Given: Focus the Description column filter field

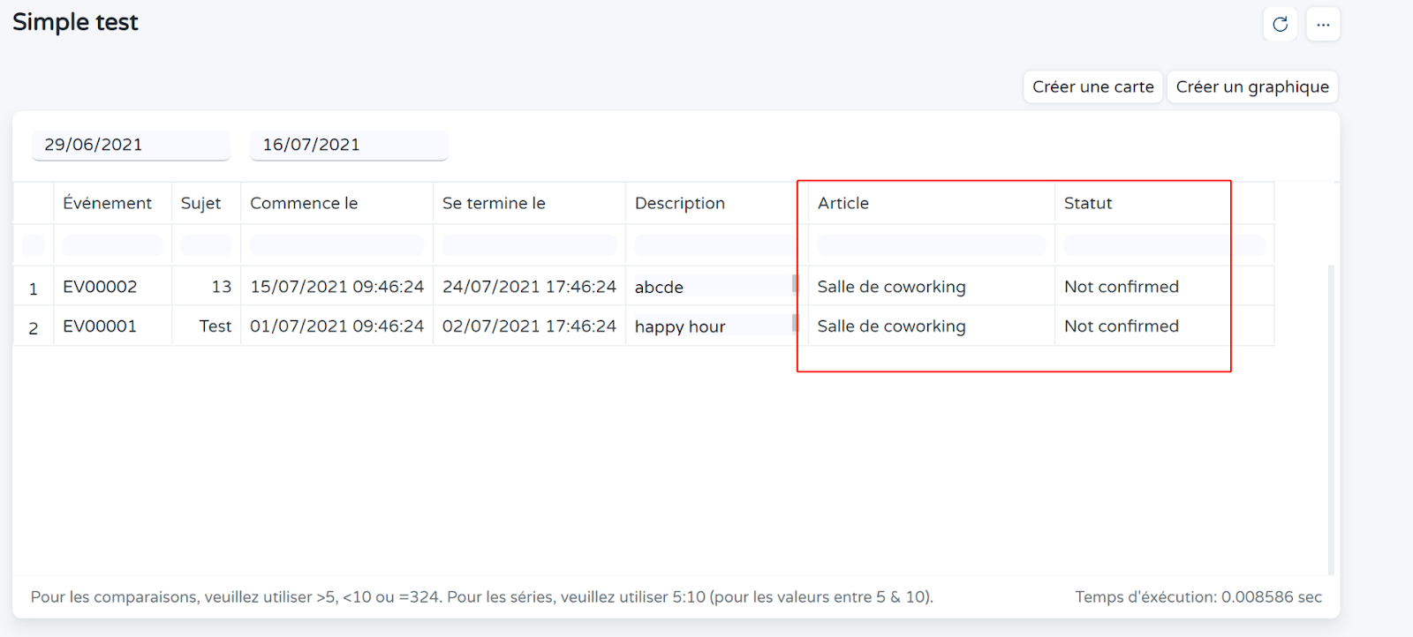Looking at the screenshot, I should pyautogui.click(x=714, y=245).
